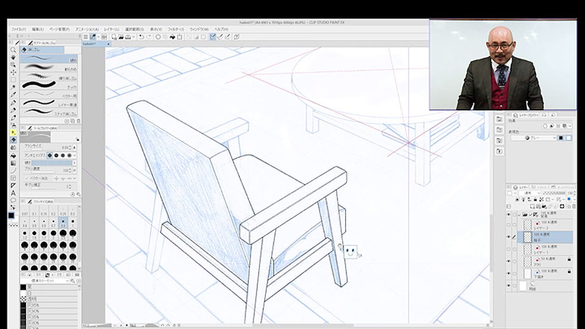Choose the レイヤー貫通 eraser sub tool
This screenshot has width=585, height=329.
point(49,104)
